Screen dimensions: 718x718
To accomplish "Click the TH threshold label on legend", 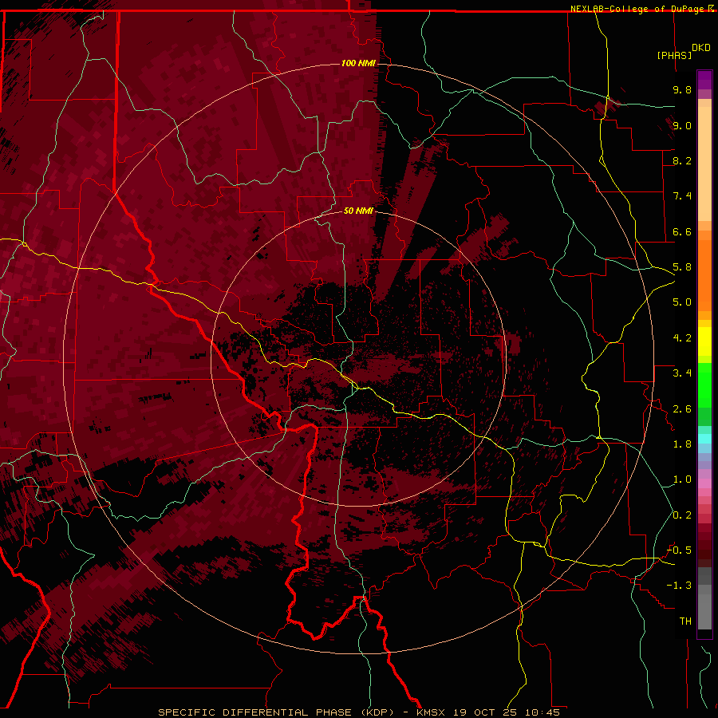I will [x=685, y=621].
